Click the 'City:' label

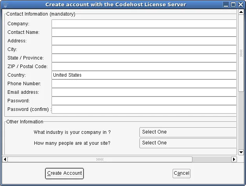click(12, 49)
